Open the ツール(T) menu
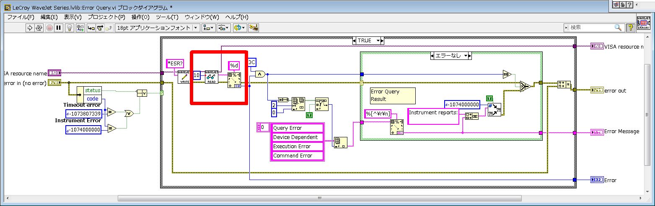The width and height of the screenshot is (655, 206). click(x=167, y=17)
